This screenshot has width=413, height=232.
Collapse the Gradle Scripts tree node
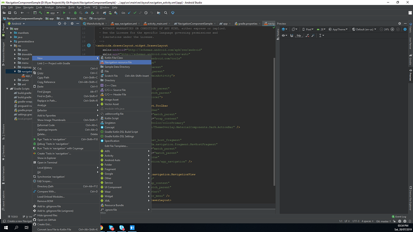click(x=7, y=88)
